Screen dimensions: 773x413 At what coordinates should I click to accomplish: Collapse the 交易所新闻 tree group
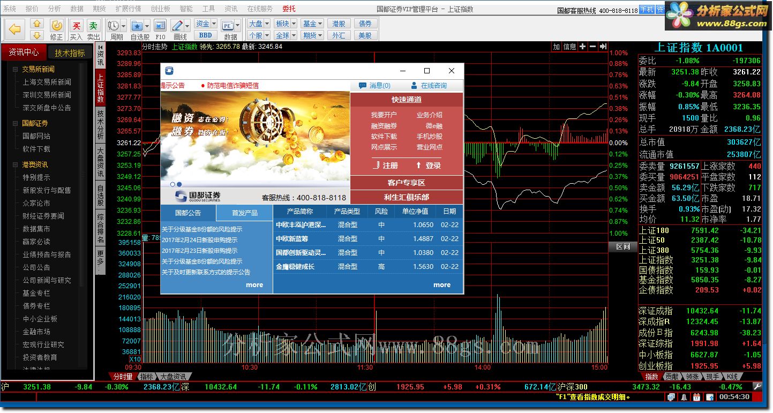pos(15,70)
